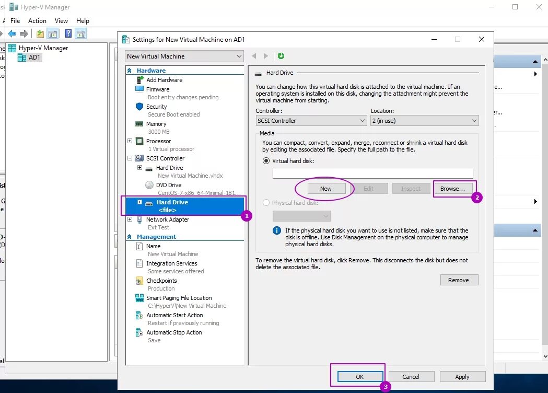The image size is (548, 393).
Task: Open Integration Services icon
Action: pos(139,263)
